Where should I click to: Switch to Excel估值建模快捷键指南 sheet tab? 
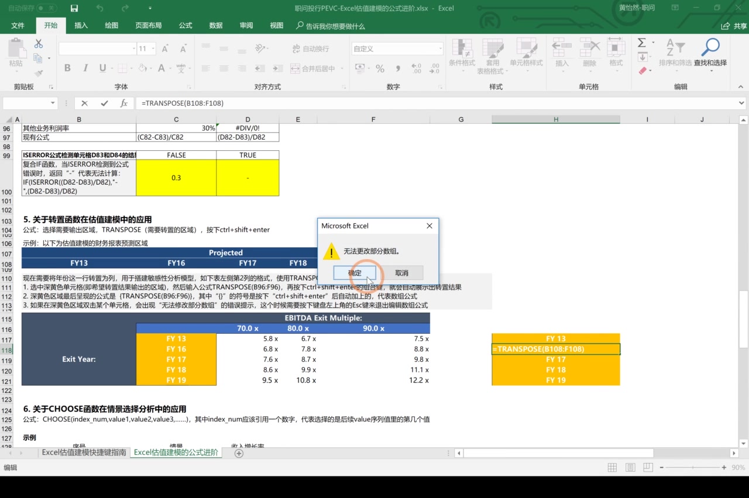[84, 453]
